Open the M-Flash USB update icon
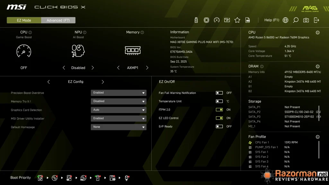 [196, 20]
